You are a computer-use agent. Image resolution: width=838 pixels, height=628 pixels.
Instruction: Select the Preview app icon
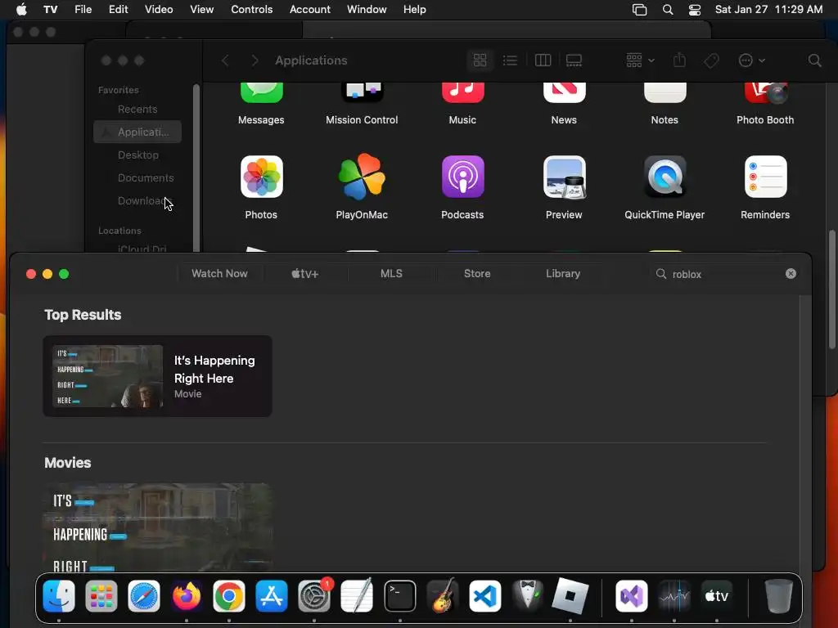point(565,177)
